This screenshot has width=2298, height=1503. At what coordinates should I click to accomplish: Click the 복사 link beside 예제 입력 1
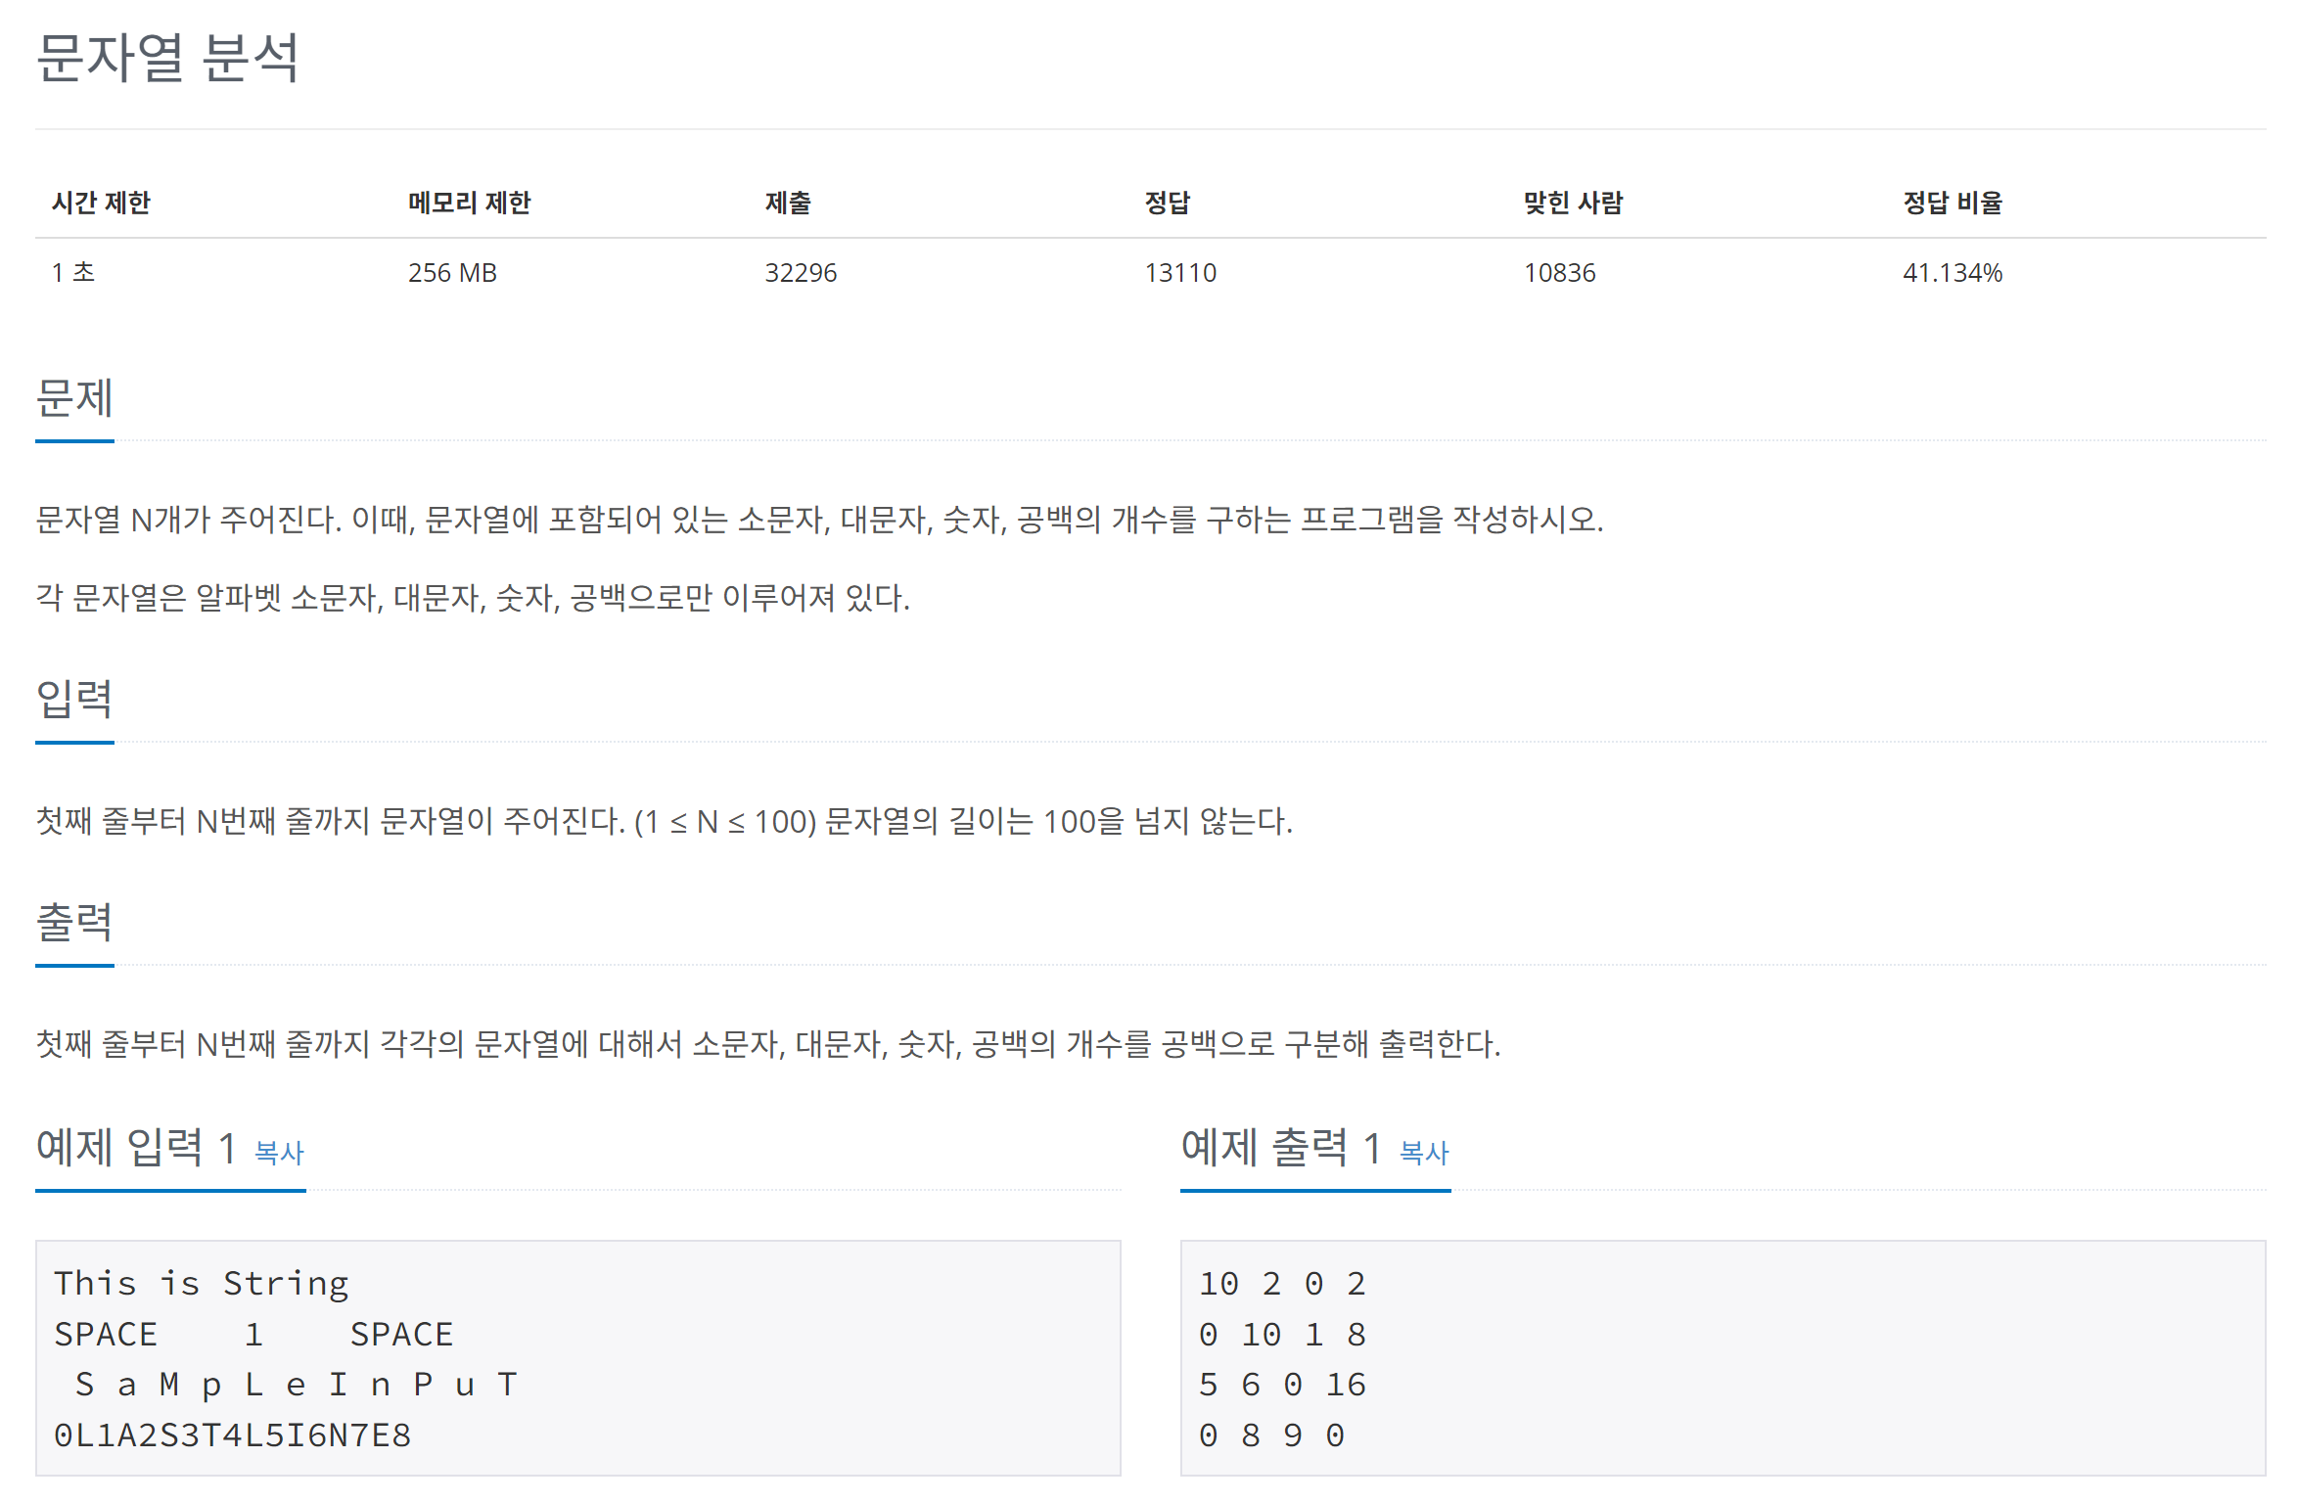coord(279,1153)
